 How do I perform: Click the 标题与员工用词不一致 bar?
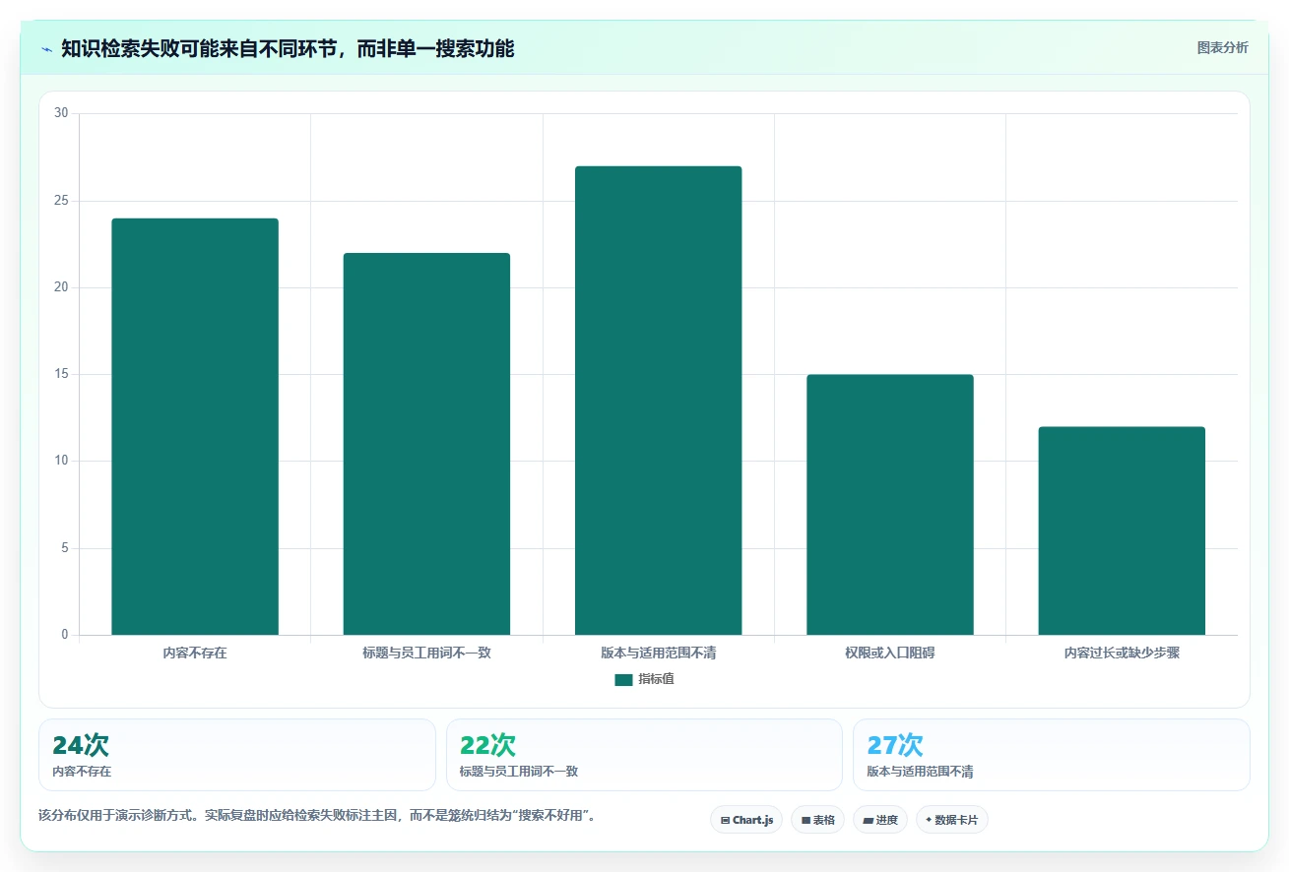(426, 444)
